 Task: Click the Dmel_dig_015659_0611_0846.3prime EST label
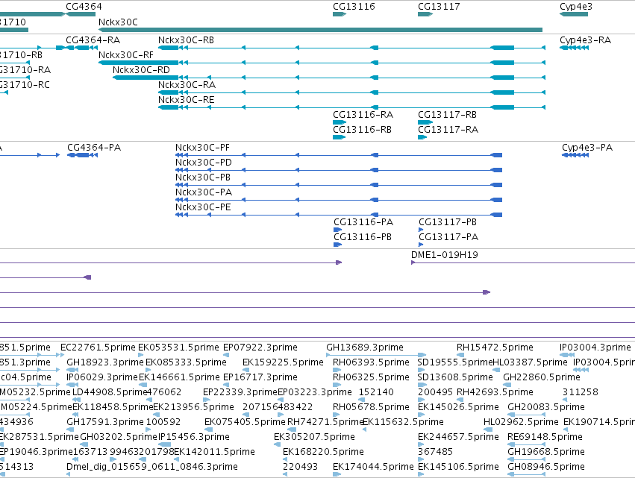(x=152, y=467)
